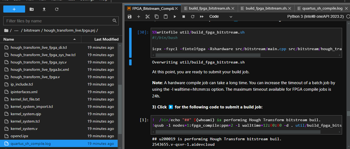Copy the selected cell from the toolbar

(156, 16)
